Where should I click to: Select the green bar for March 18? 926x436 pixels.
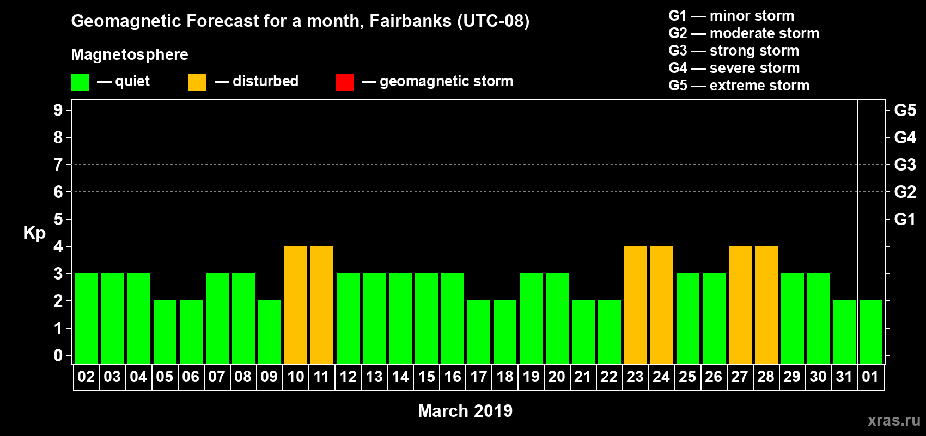coord(505,332)
